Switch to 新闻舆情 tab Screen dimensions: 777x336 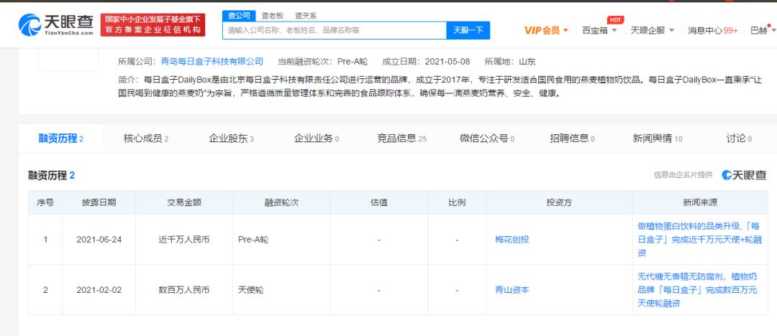coord(657,139)
